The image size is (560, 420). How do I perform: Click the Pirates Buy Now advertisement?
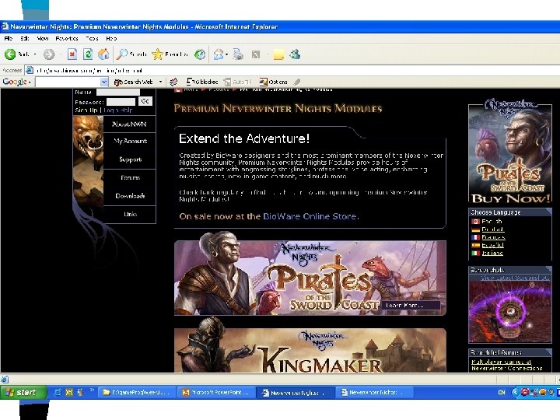[x=510, y=152]
